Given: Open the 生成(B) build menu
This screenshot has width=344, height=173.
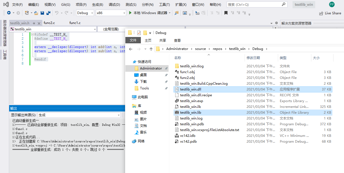Looking at the screenshot, I should point(97,5).
